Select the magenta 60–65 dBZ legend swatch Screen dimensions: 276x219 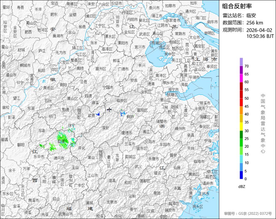[x=241, y=78]
